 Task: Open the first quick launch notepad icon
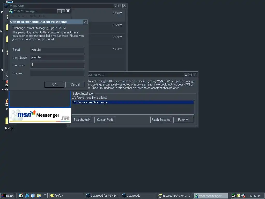coord(21,196)
